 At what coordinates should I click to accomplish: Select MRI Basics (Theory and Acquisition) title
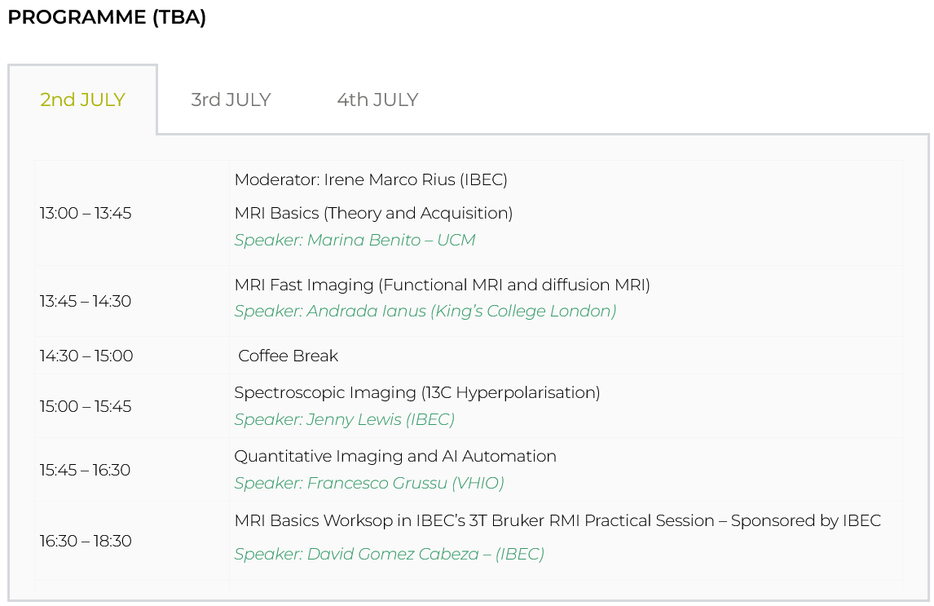pos(373,214)
